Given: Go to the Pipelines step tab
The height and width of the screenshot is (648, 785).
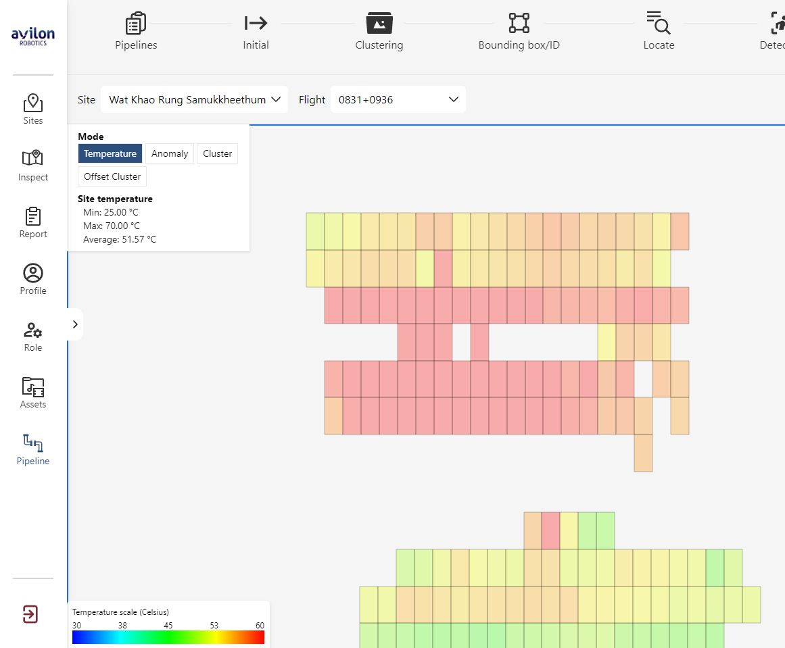Looking at the screenshot, I should [x=136, y=32].
